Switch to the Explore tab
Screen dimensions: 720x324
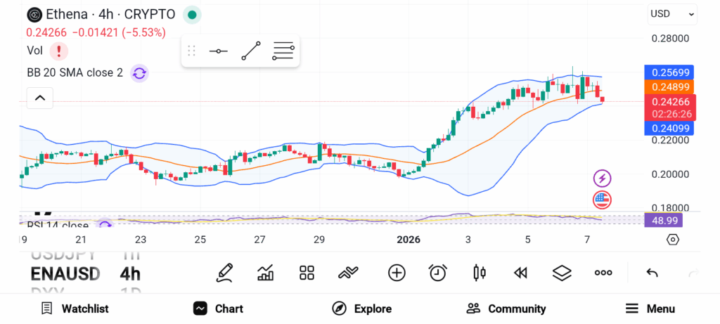pos(362,309)
